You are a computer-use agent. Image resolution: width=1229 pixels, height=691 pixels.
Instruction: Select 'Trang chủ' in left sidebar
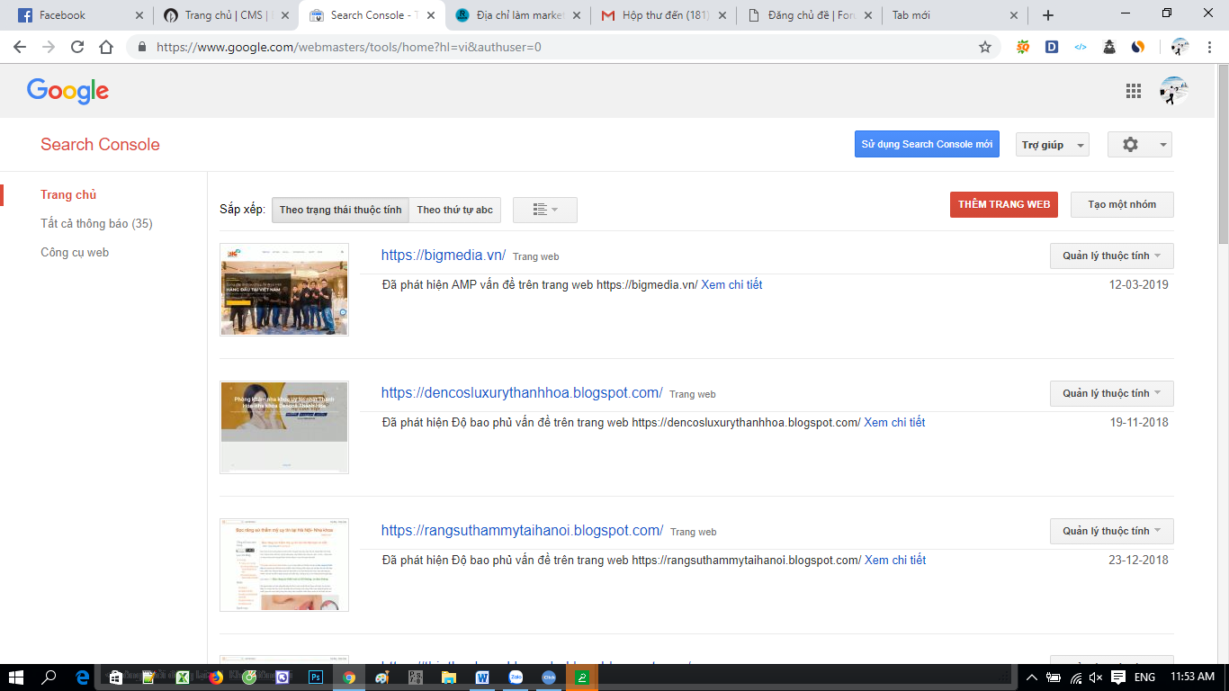68,195
